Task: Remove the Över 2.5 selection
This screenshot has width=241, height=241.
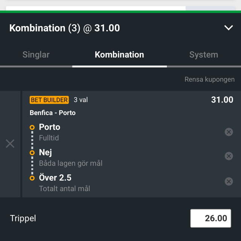Action: point(229,181)
